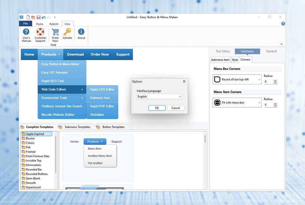Decrease Menu Item Corners radius with down arrow
This screenshot has width=305, height=205.
[275, 106]
